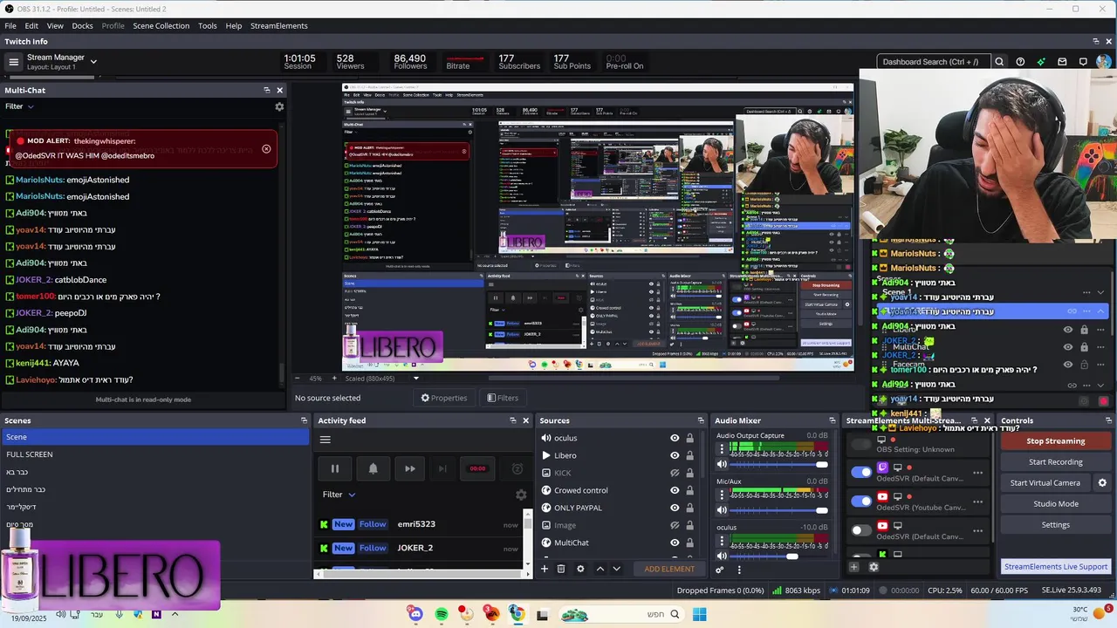Image resolution: width=1117 pixels, height=628 pixels.
Task: Add a new source with plus icon
Action: coord(545,569)
